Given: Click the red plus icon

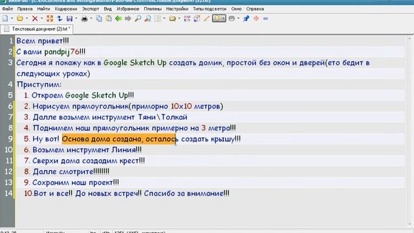Looking at the screenshot, I should [256, 19].
